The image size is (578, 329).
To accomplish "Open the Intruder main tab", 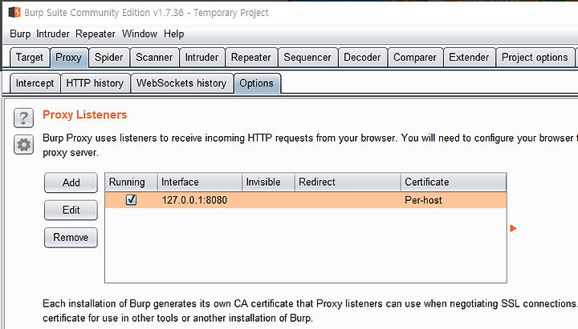I will click(201, 58).
